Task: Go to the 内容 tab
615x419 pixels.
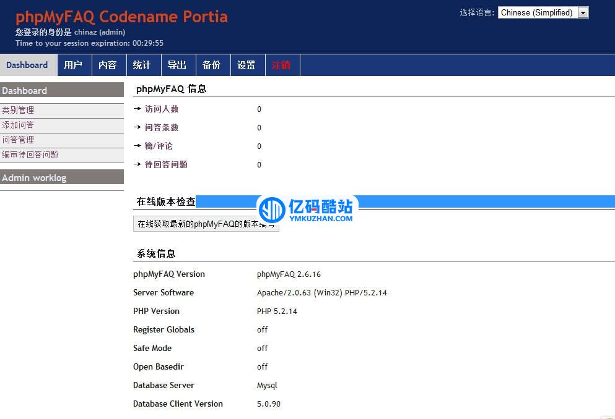Action: (x=108, y=65)
